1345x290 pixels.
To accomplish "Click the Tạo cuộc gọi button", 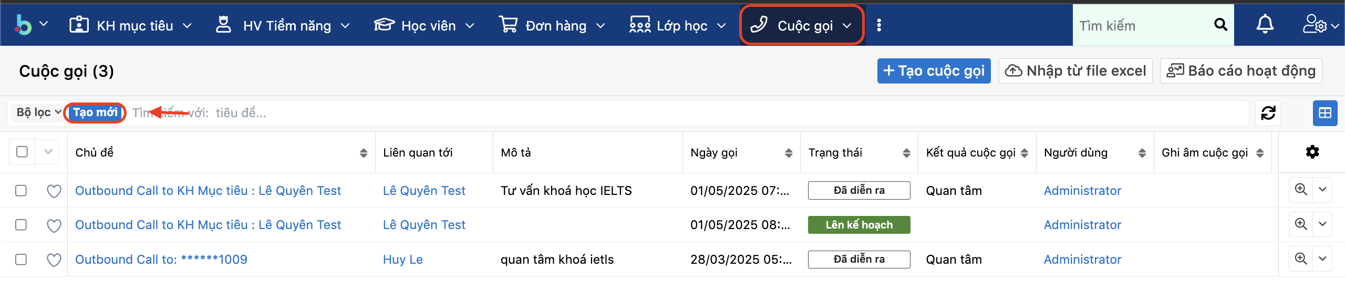I will point(934,71).
